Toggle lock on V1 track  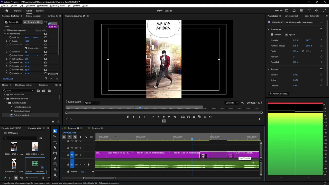(68, 155)
